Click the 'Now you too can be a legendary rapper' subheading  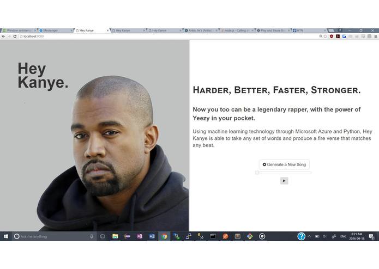(x=277, y=114)
